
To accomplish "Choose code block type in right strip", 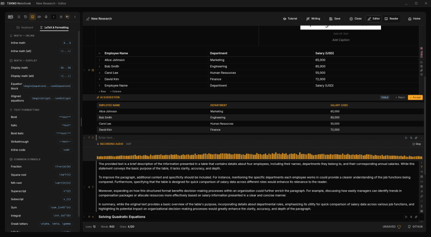I will pyautogui.click(x=422, y=182).
